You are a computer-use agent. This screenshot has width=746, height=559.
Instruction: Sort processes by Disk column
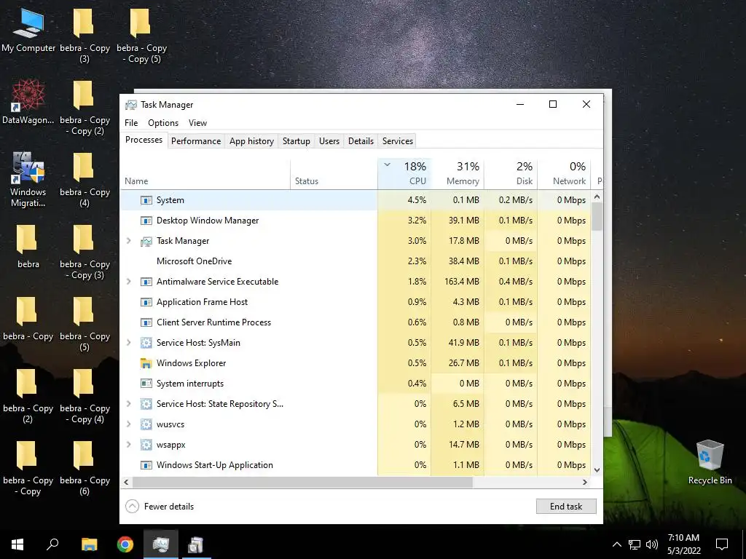coord(511,173)
